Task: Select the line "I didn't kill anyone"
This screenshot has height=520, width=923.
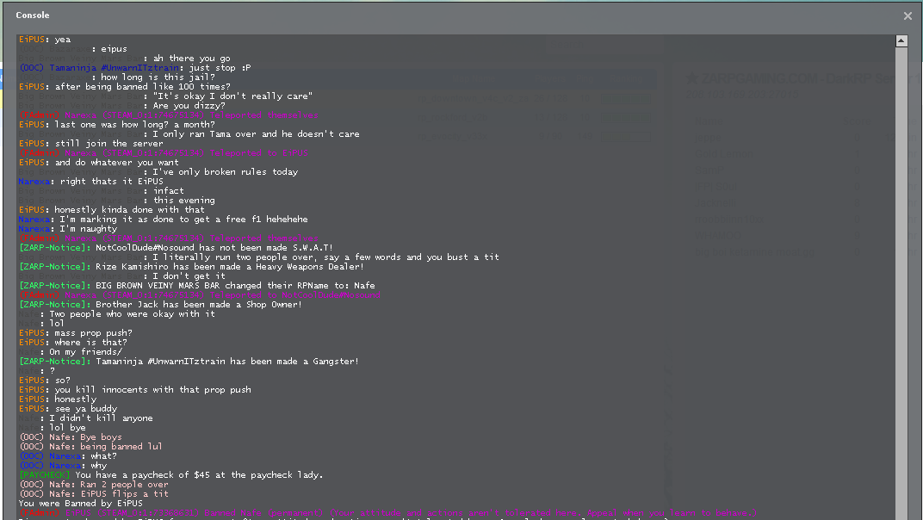Action: pos(86,418)
